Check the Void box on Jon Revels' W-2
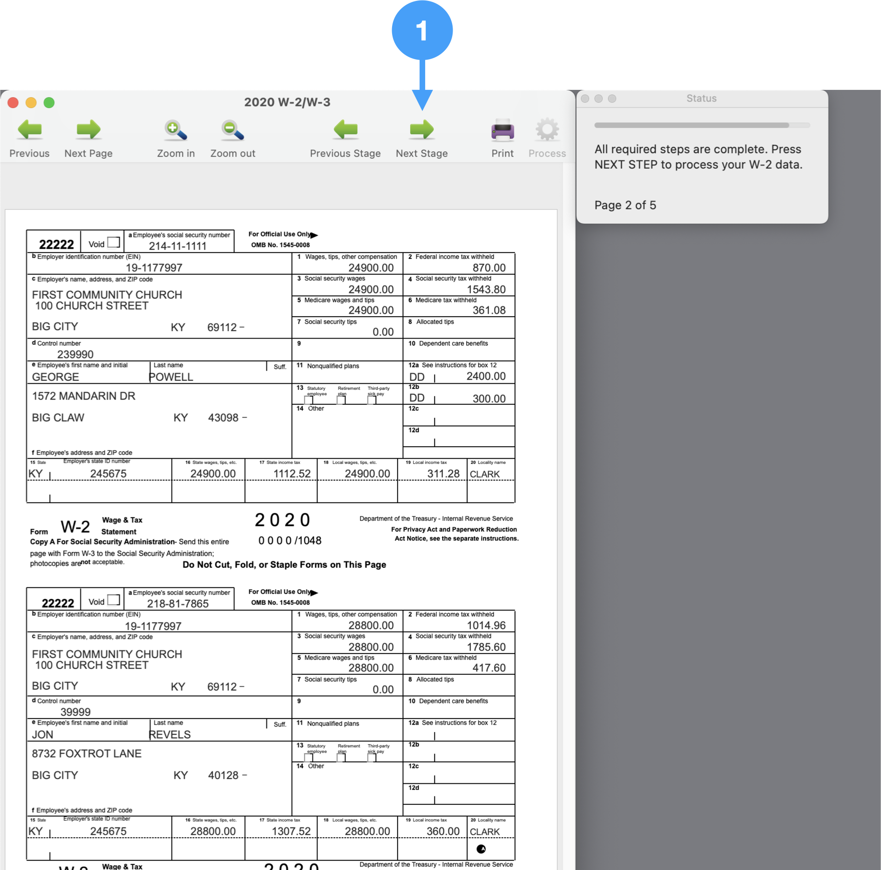Screen dimensions: 881x870 click(113, 600)
